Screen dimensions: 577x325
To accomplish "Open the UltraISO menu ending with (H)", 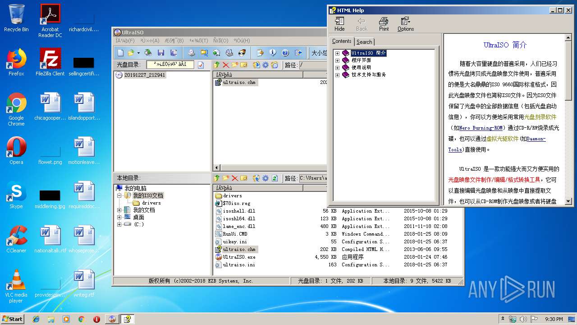I will 242,41.
